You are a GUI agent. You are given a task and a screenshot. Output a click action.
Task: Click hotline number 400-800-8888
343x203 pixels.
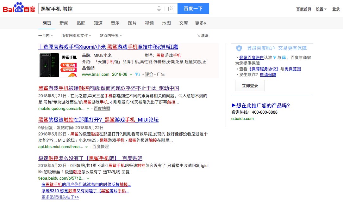point(265,112)
